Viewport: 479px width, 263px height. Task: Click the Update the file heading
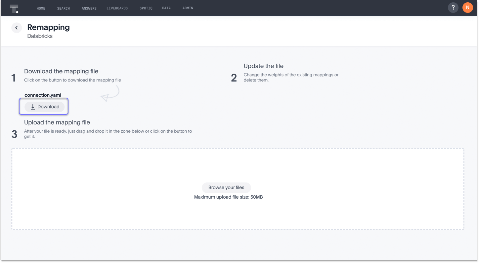[263, 66]
